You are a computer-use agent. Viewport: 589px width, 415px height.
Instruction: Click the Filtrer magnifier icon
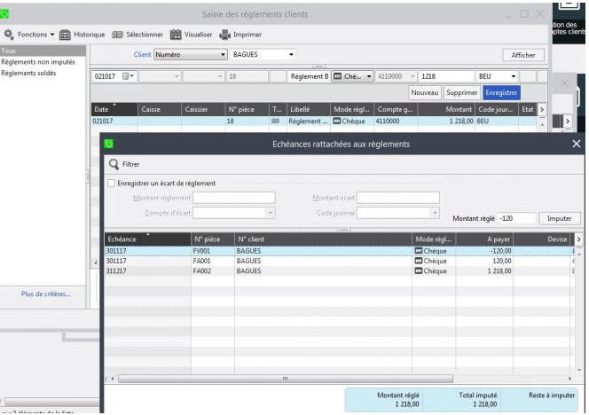[114, 164]
